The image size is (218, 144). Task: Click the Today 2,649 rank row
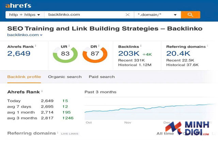pyautogui.click(x=37, y=101)
